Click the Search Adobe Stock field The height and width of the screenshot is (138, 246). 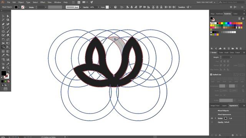232,2
